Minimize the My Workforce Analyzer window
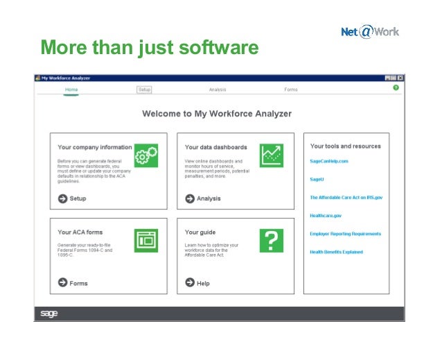Image resolution: width=442 pixels, height=342 pixels. click(x=388, y=78)
